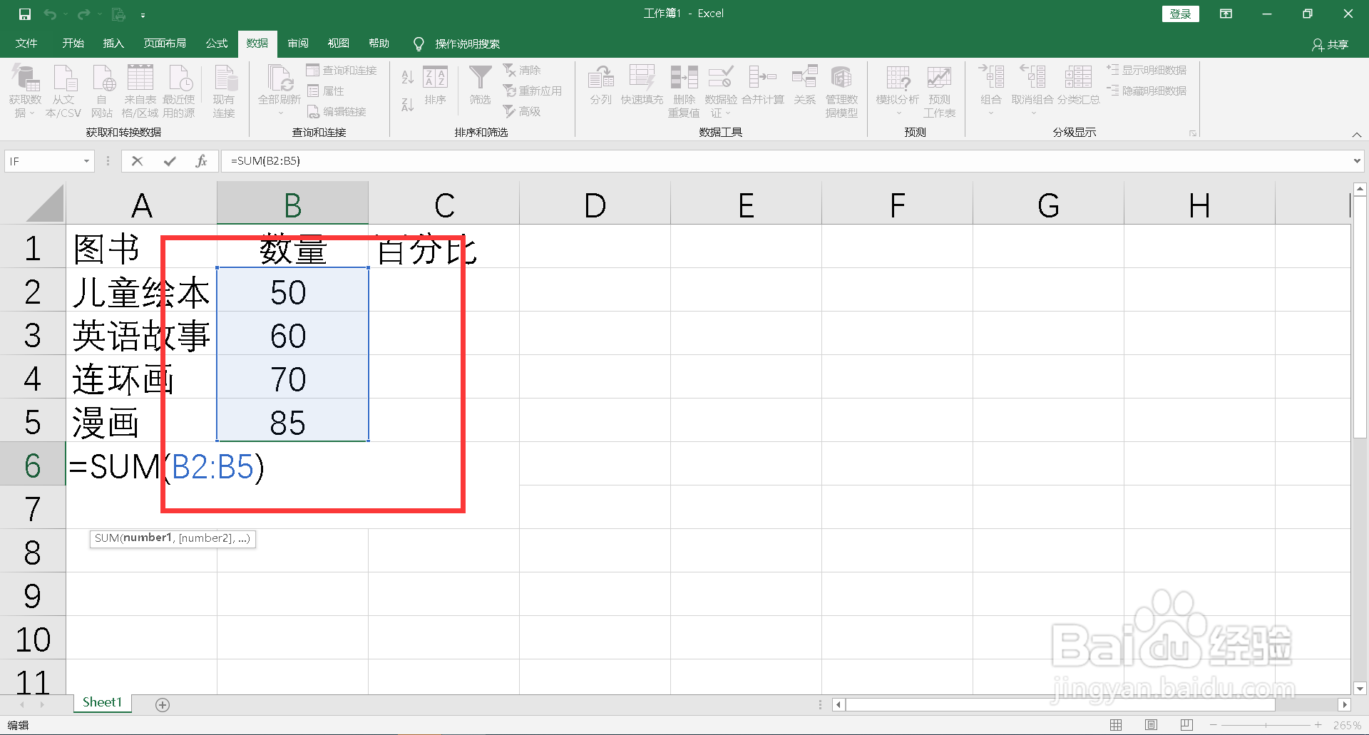Open the 视图 (View) tab
1369x735 pixels.
click(x=338, y=43)
